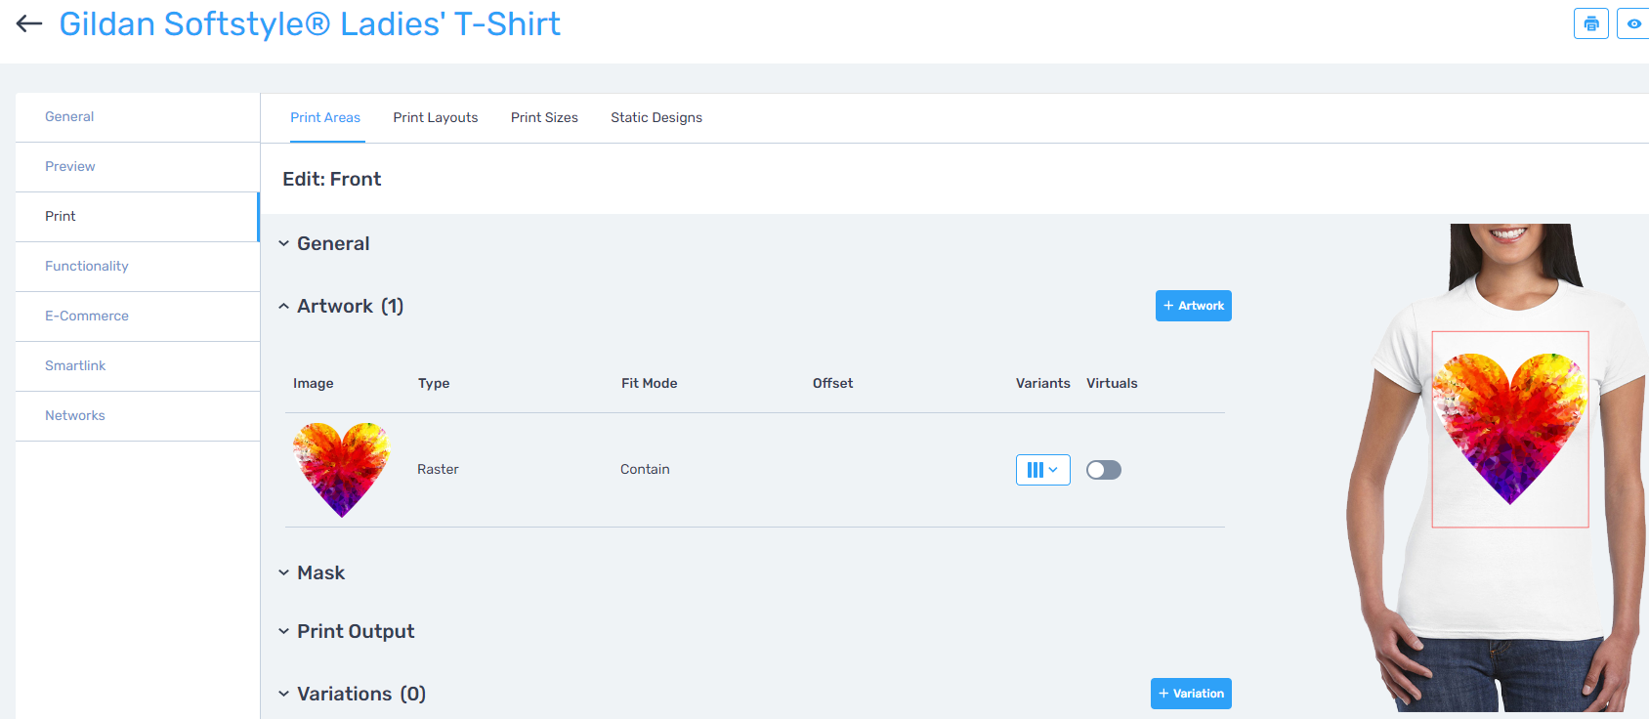Expand the General section chevron
Viewport: 1649px width, 719px height.
click(x=283, y=243)
